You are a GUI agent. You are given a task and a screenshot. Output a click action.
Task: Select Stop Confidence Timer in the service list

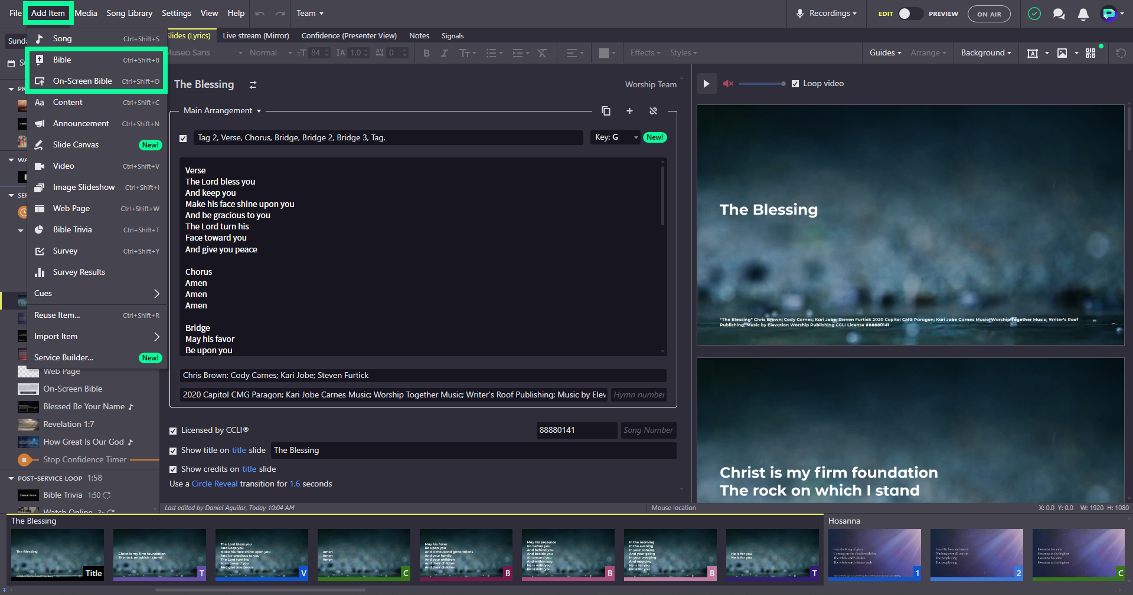[x=84, y=460]
